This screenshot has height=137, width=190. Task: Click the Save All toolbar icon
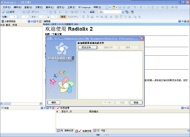click(124, 7)
